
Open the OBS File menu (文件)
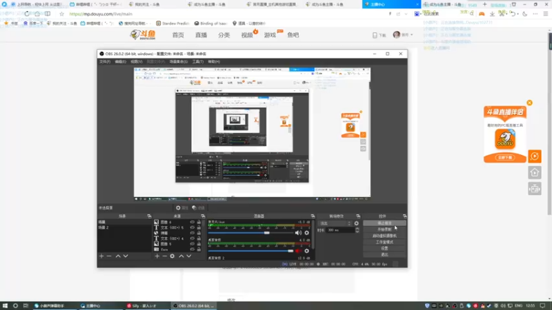point(105,61)
